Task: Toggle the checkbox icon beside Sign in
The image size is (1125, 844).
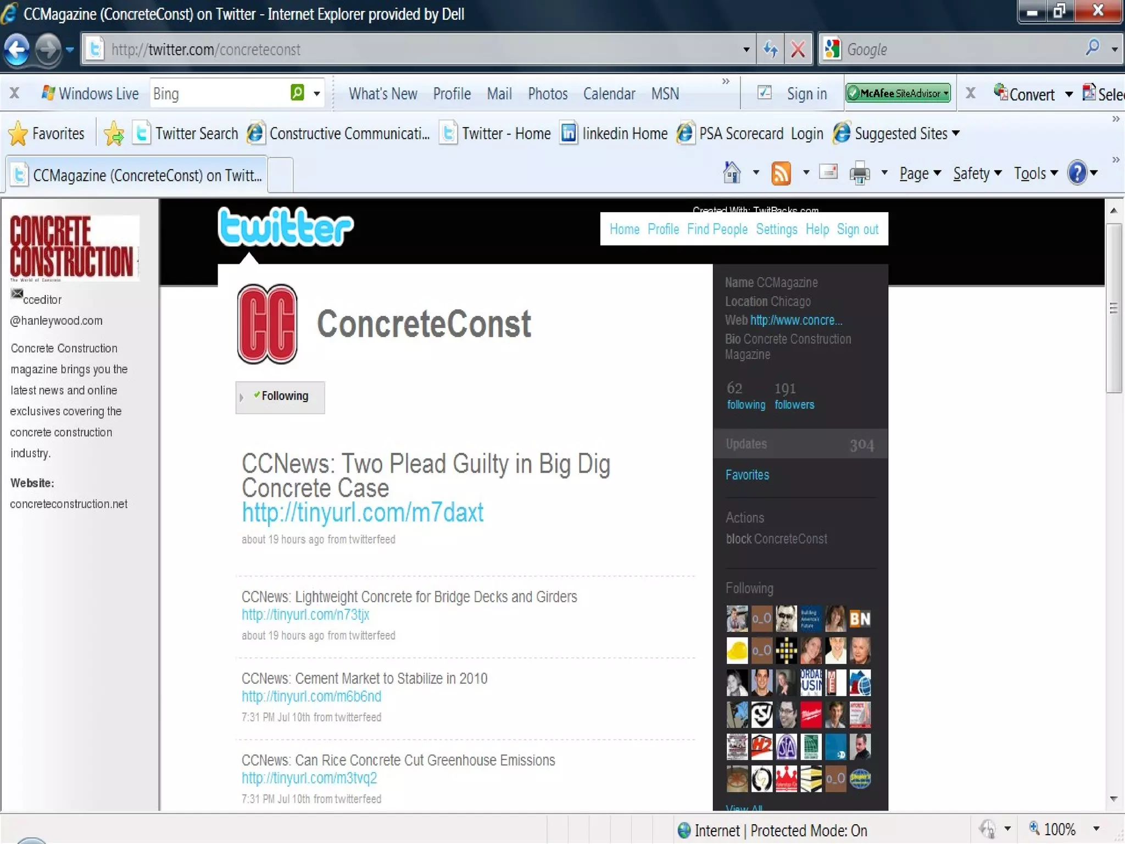Action: coord(764,93)
